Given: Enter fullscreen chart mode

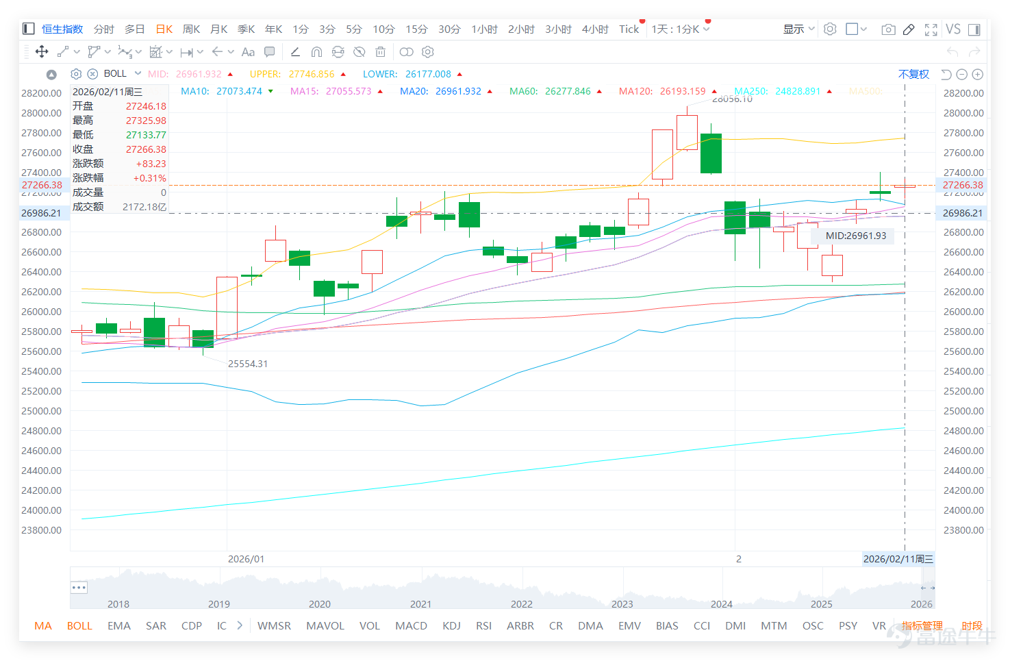Looking at the screenshot, I should click(931, 29).
